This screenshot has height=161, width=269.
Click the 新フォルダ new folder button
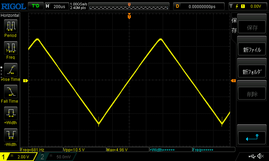coord(252,71)
